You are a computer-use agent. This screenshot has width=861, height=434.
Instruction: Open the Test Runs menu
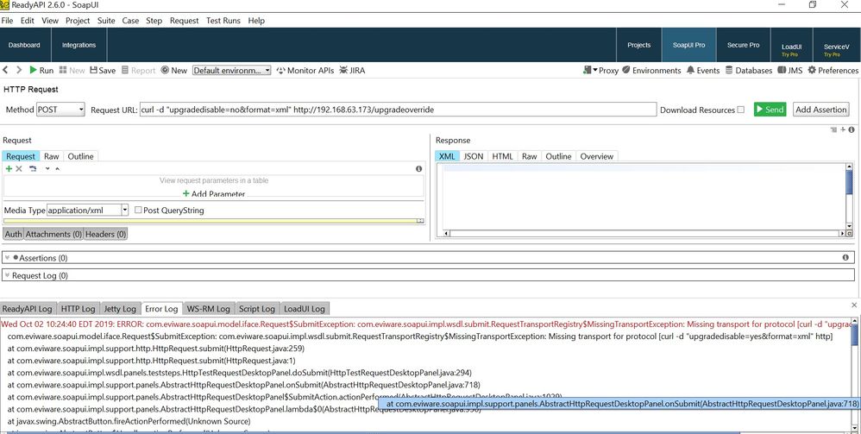(x=223, y=20)
